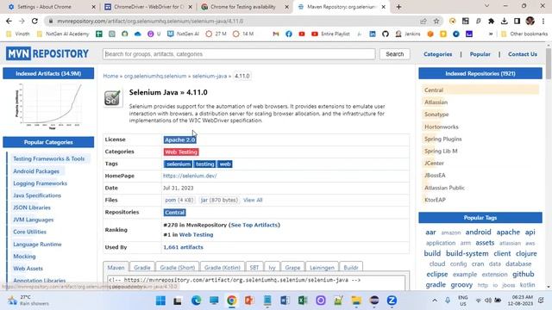Open the Facebook bookmark icon
Image resolution: width=552 pixels, height=310 pixels.
[x=289, y=34]
